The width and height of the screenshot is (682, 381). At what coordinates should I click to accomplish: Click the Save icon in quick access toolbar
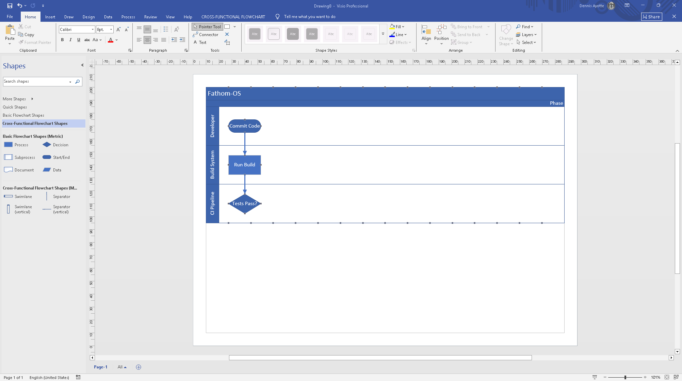point(10,6)
